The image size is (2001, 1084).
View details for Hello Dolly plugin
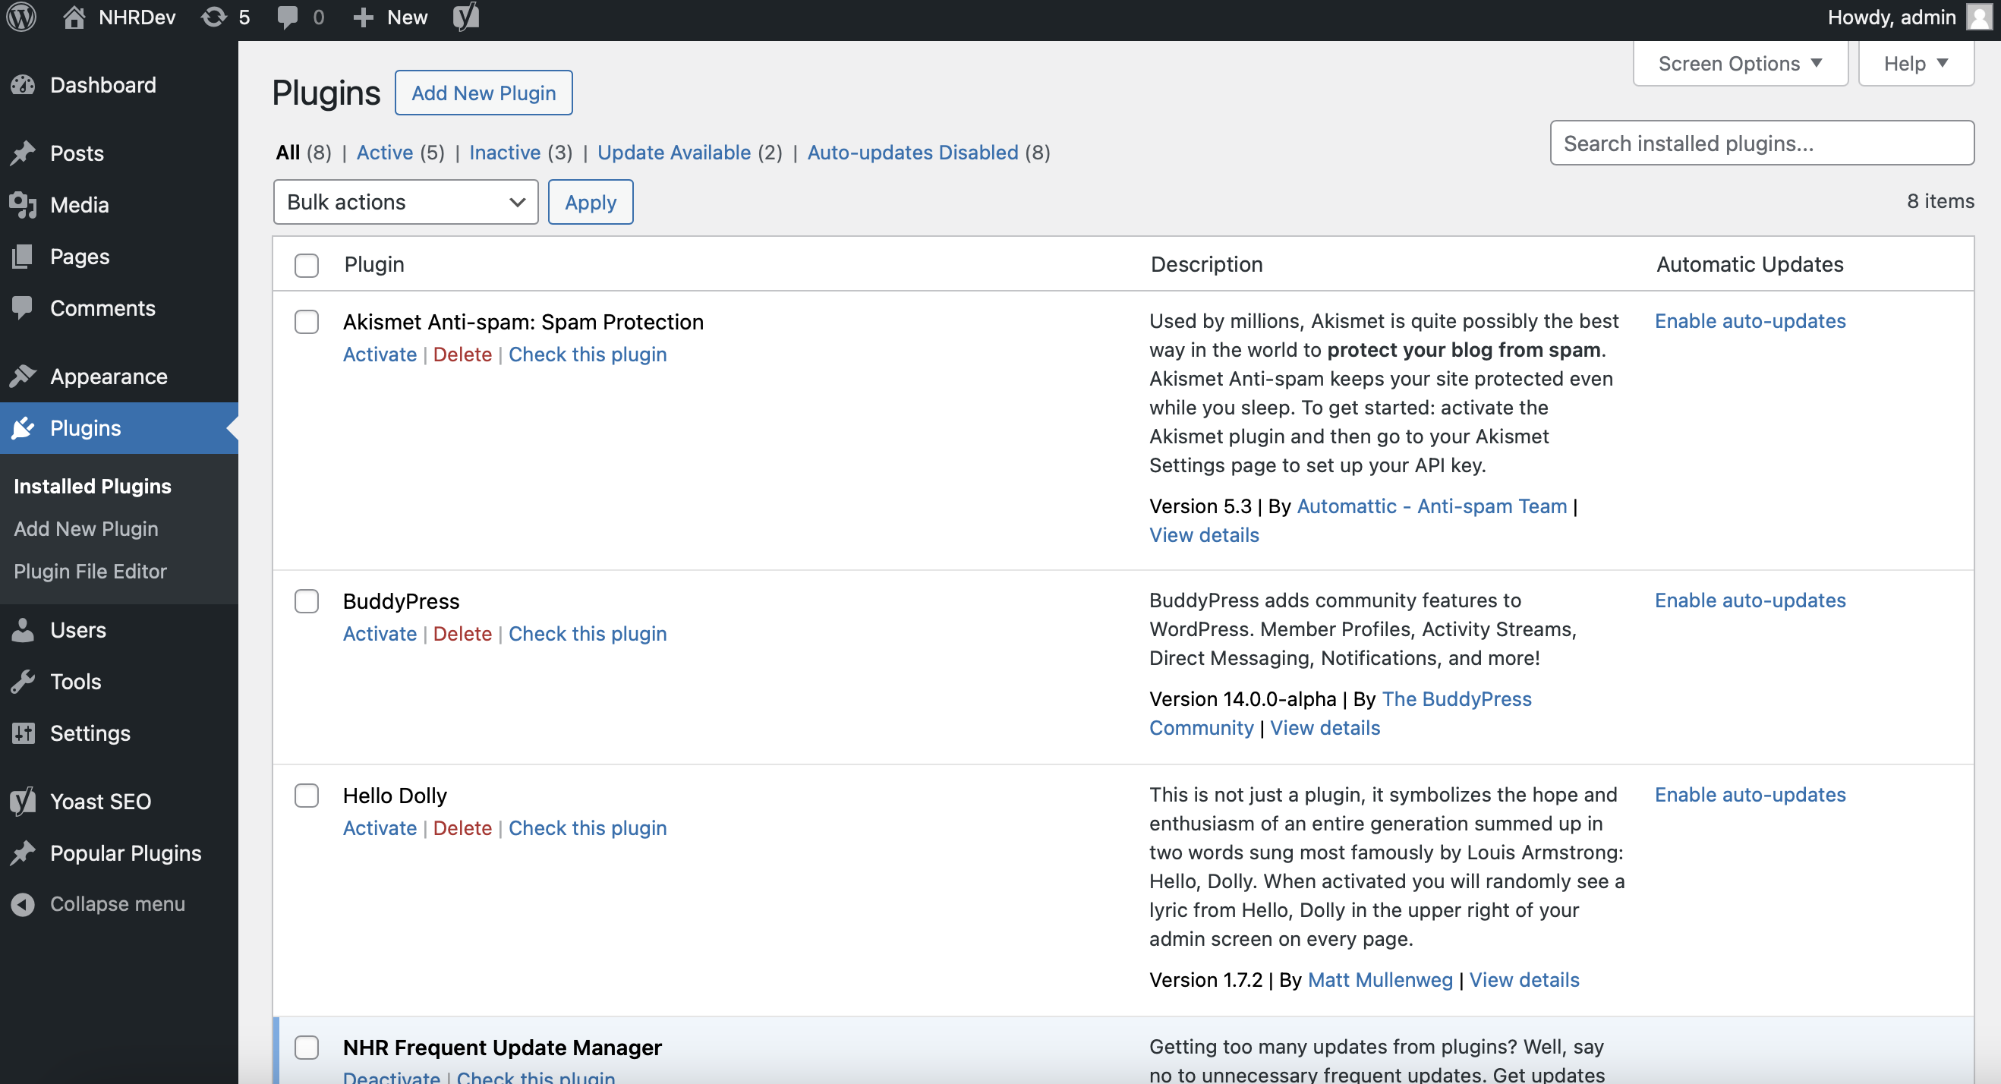1524,980
